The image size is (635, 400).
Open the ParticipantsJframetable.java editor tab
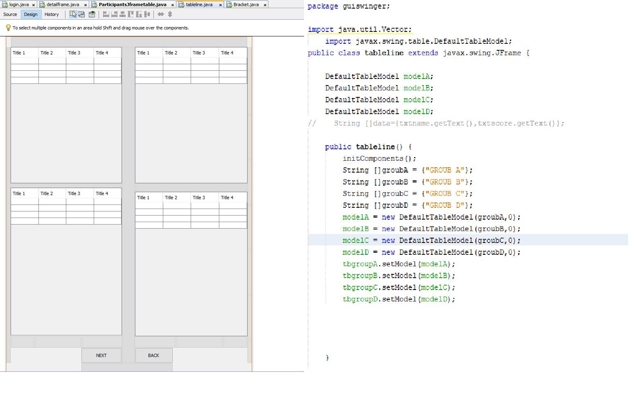133,4
